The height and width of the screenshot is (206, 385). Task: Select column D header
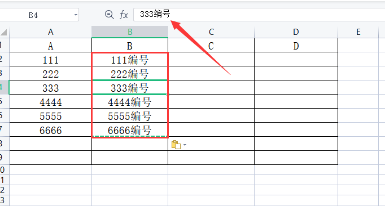coord(296,32)
